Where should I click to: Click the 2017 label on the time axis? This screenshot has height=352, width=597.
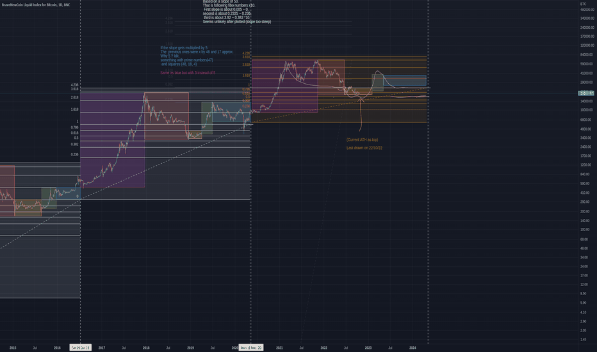(102, 348)
